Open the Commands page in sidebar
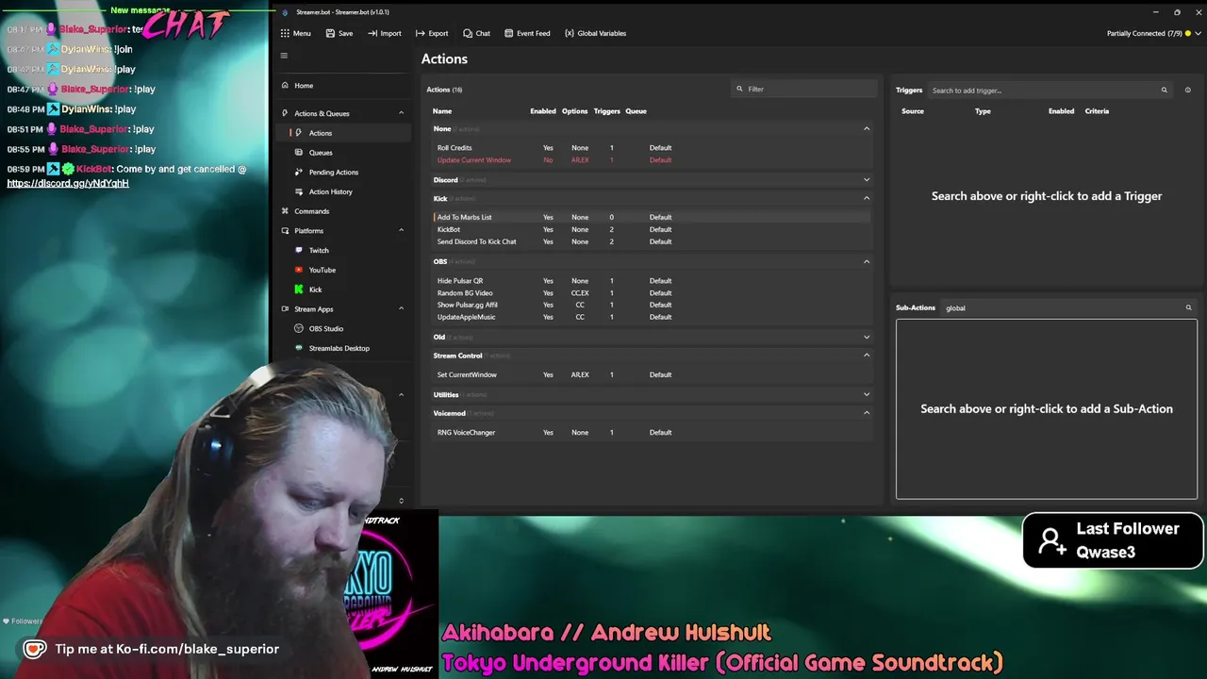 [x=343, y=211]
